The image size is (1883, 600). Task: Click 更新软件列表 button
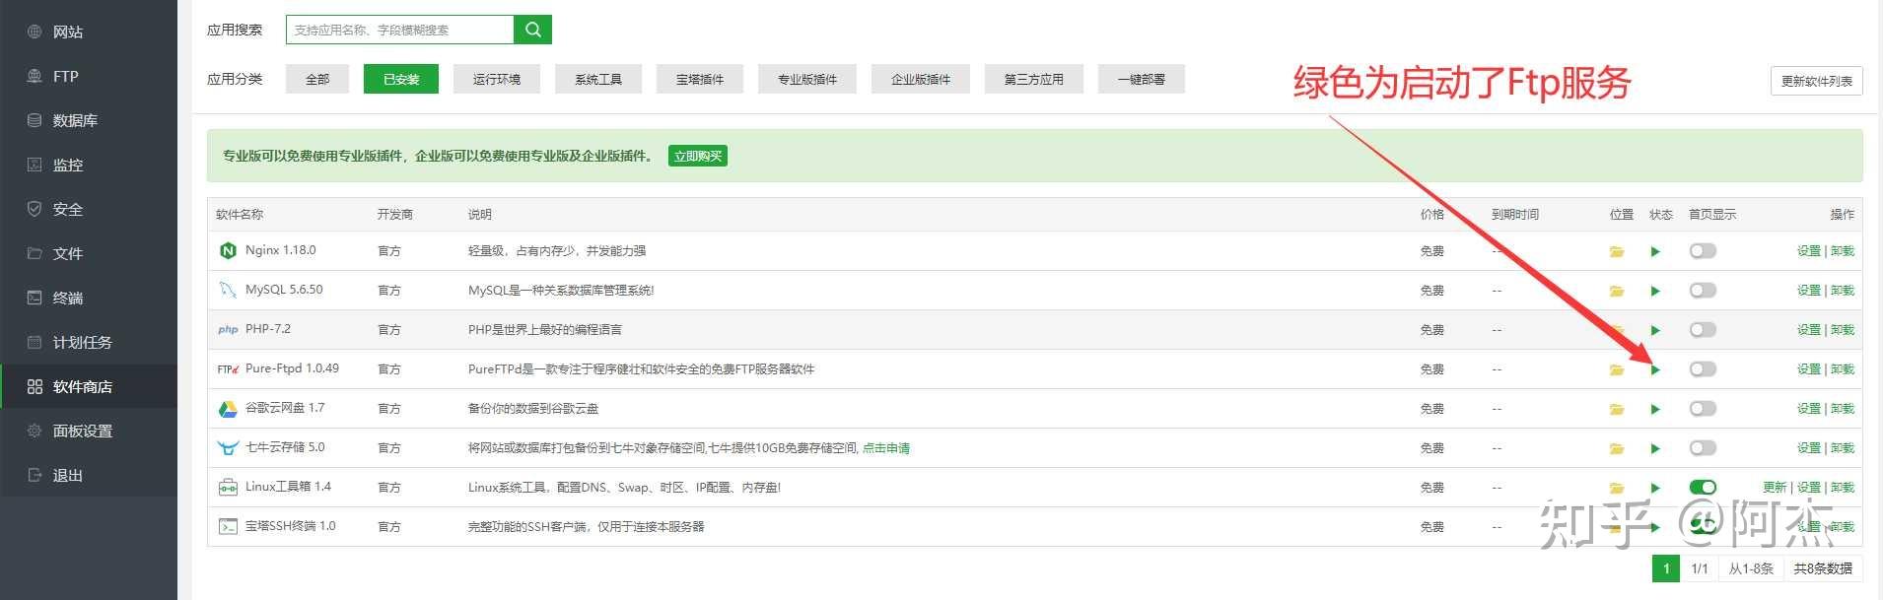pyautogui.click(x=1816, y=81)
